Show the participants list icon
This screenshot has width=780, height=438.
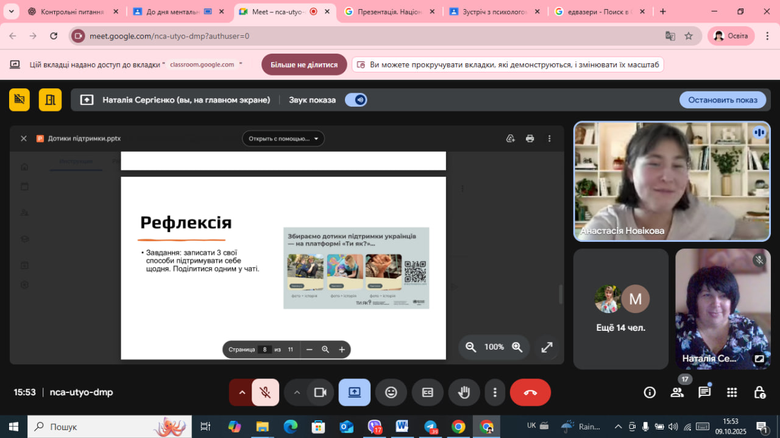677,392
